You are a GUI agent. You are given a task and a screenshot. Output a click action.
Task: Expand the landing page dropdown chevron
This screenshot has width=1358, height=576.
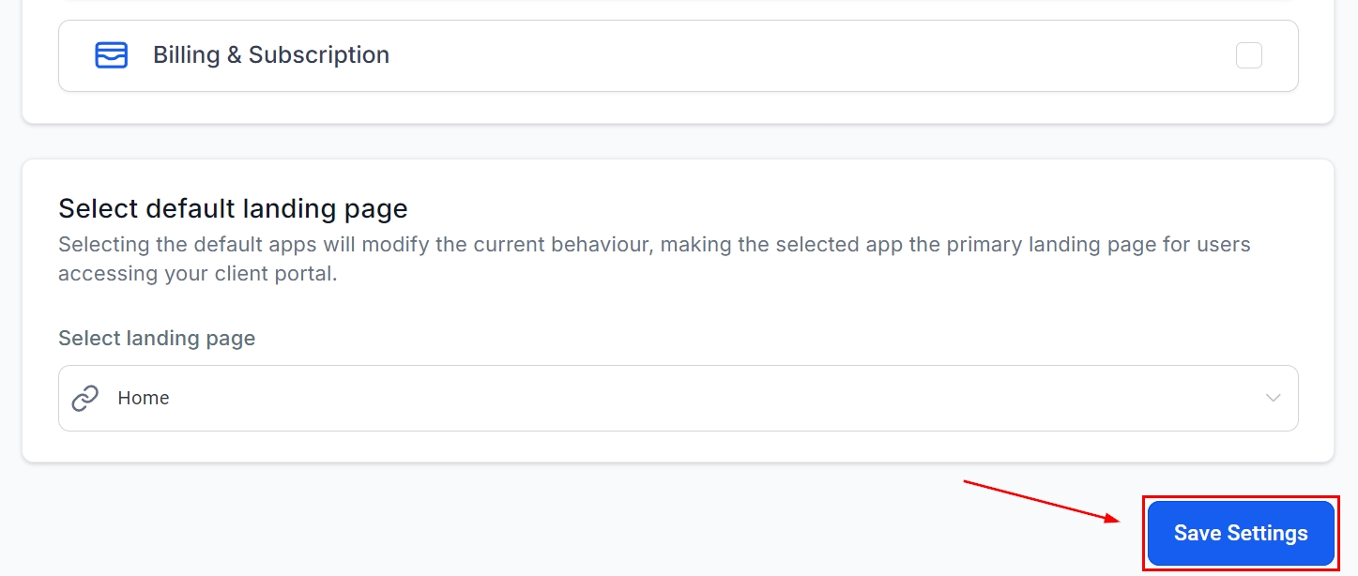pos(1273,399)
